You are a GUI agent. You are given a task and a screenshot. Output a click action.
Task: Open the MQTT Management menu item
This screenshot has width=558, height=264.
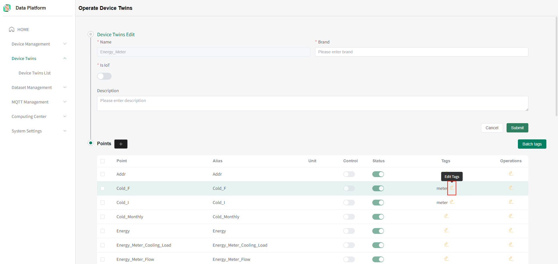point(39,102)
